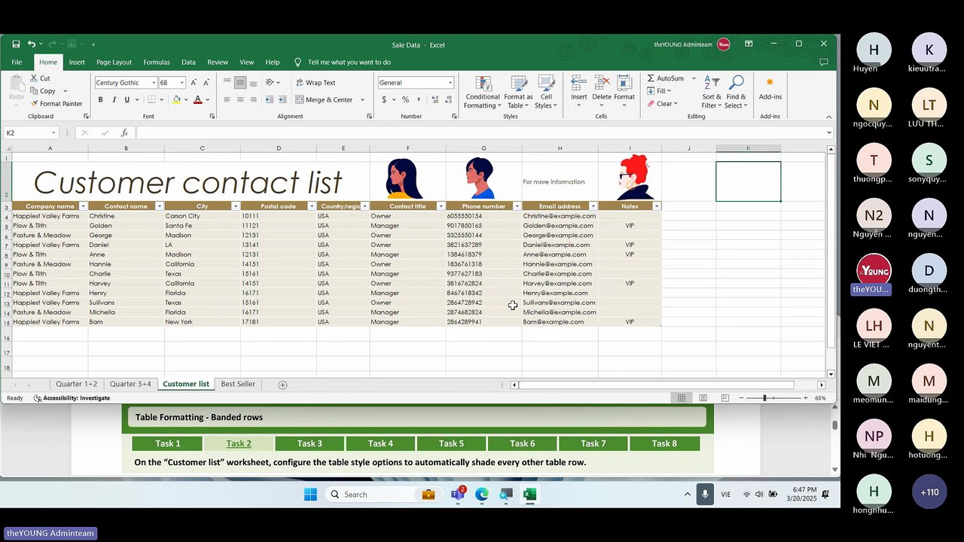
Task: Open Find & Select
Action: click(736, 92)
